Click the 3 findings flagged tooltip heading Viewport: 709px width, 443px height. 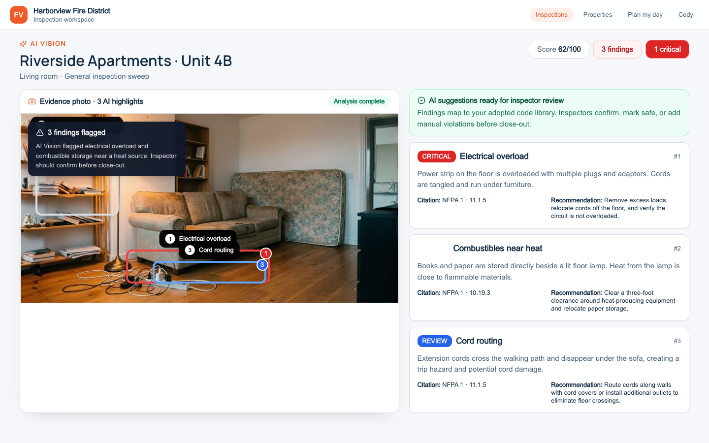(x=76, y=132)
